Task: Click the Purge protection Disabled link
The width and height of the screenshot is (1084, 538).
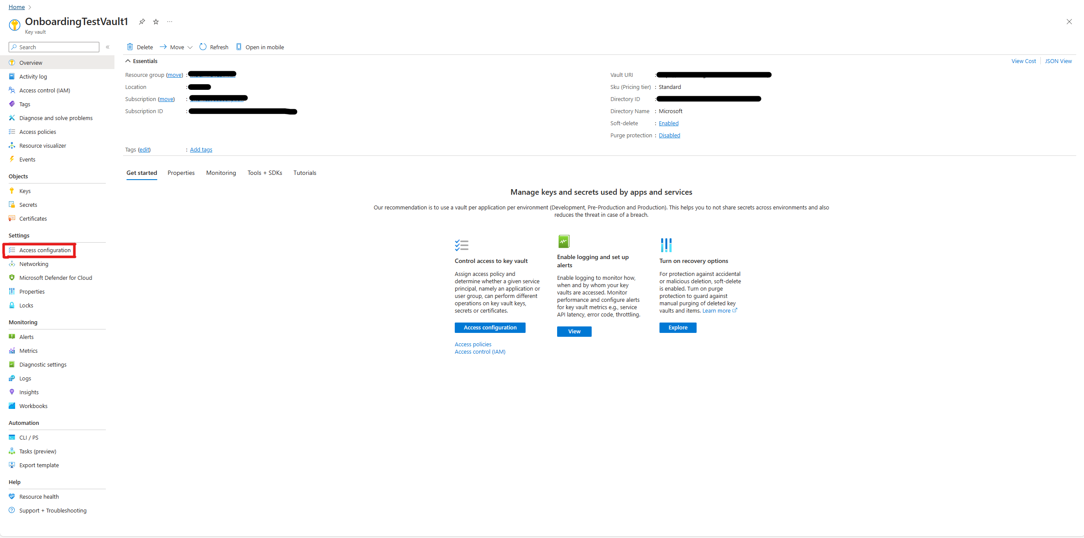Action: (669, 135)
